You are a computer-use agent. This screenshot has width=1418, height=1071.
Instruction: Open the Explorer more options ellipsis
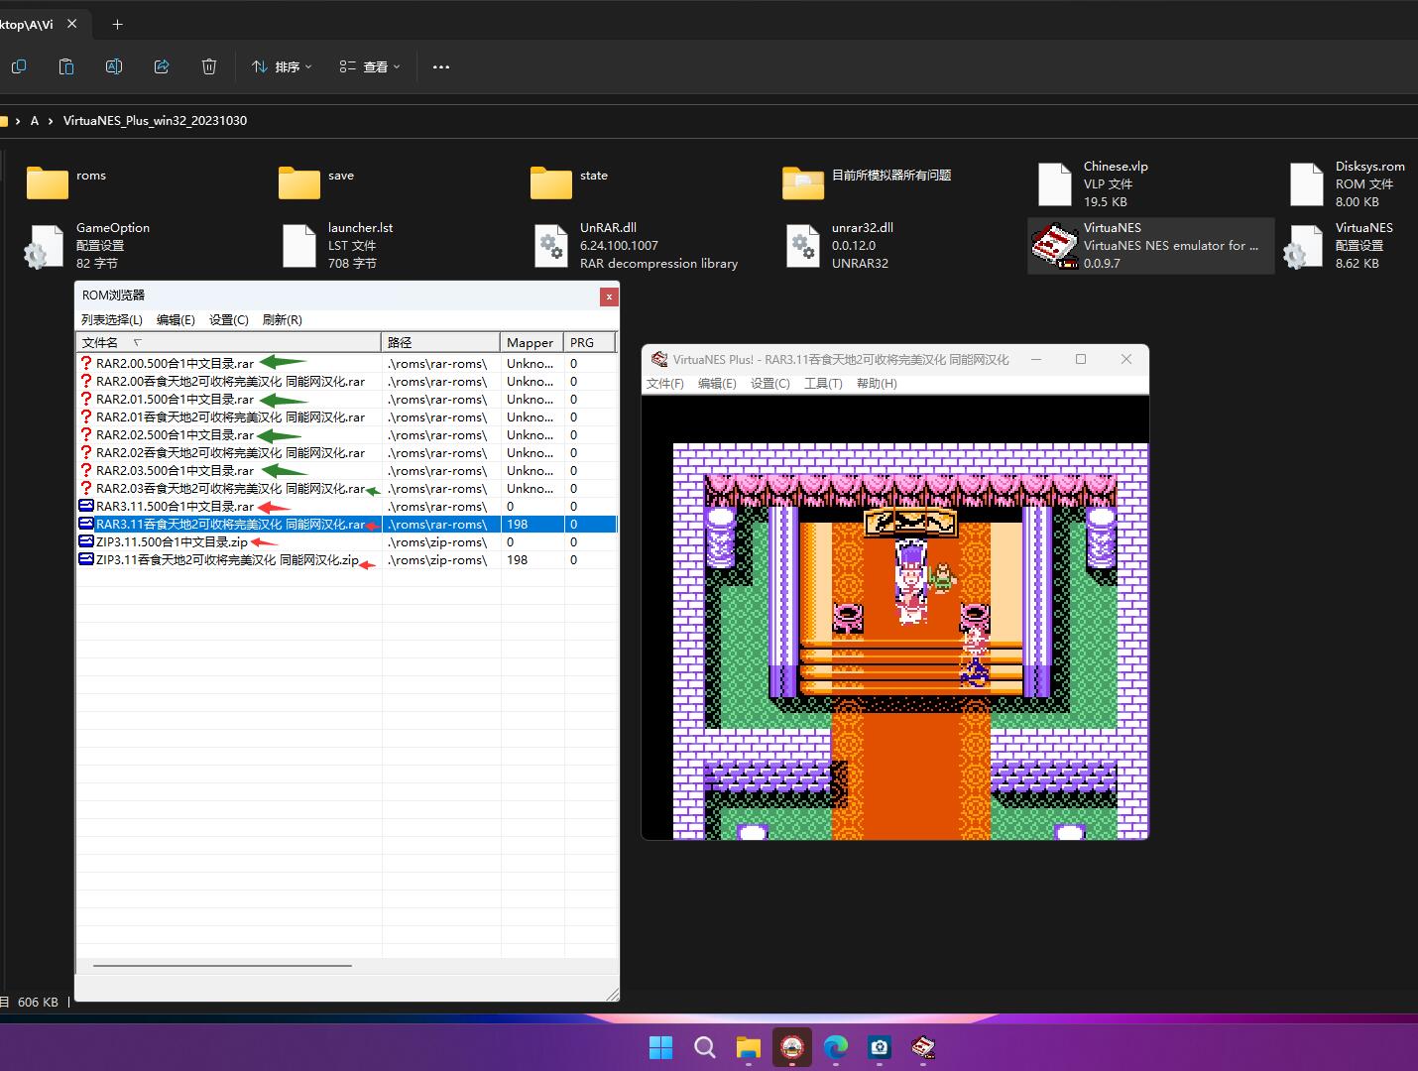(x=441, y=66)
